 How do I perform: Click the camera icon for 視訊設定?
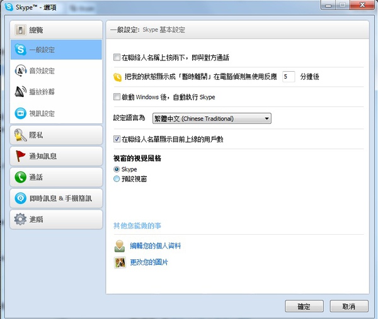point(21,113)
